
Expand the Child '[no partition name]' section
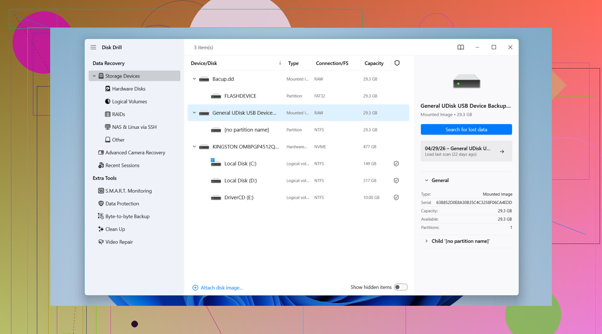tap(426, 241)
